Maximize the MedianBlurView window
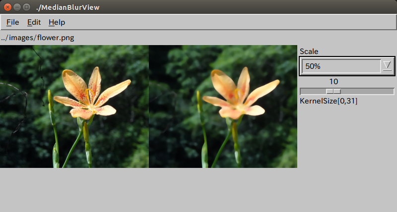Viewport: 397px width, 212px height. click(x=26, y=7)
